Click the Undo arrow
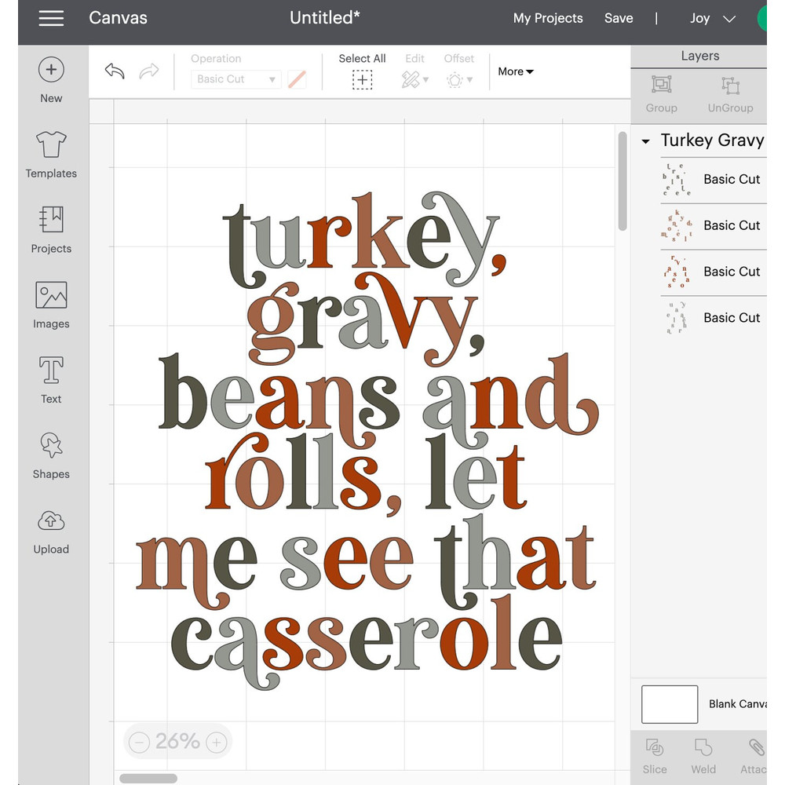This screenshot has width=785, height=785. coord(115,71)
